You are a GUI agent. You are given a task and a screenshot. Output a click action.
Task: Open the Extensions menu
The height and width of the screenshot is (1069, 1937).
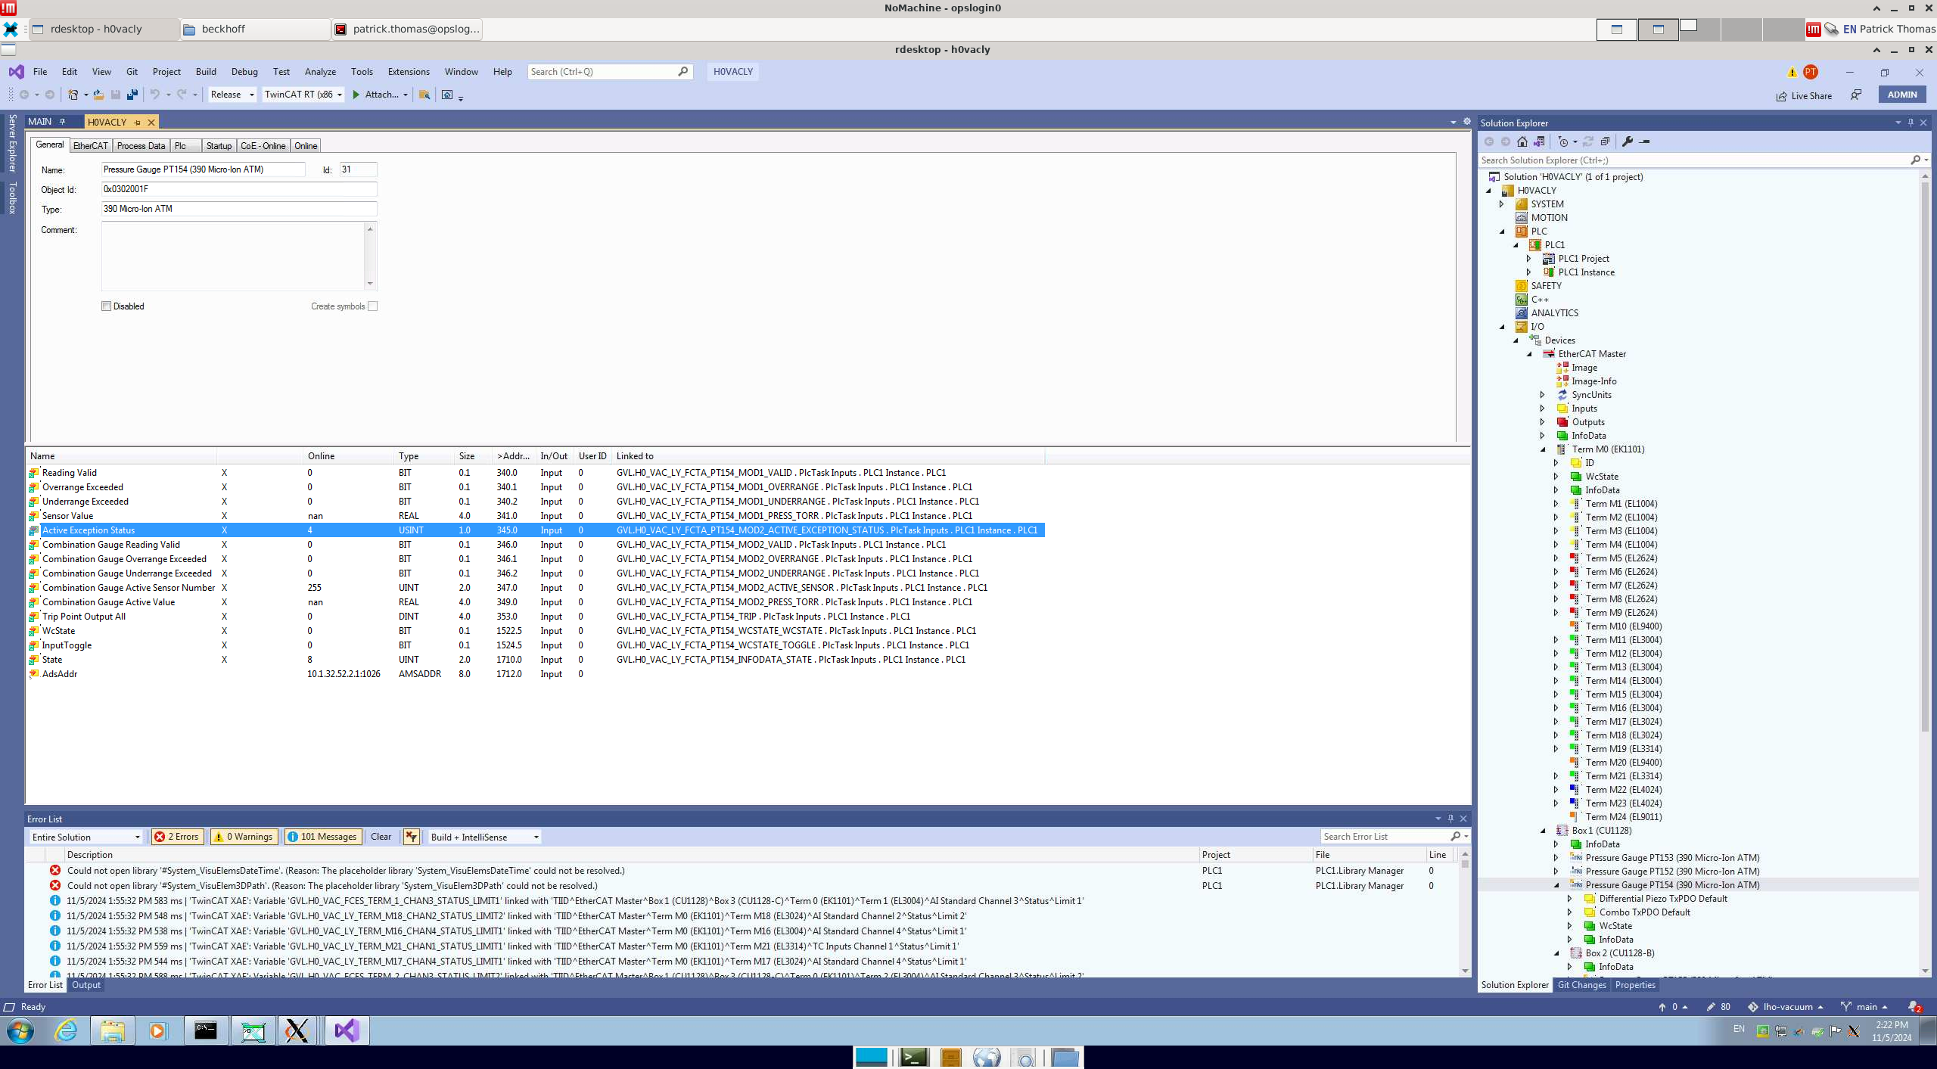pyautogui.click(x=409, y=72)
